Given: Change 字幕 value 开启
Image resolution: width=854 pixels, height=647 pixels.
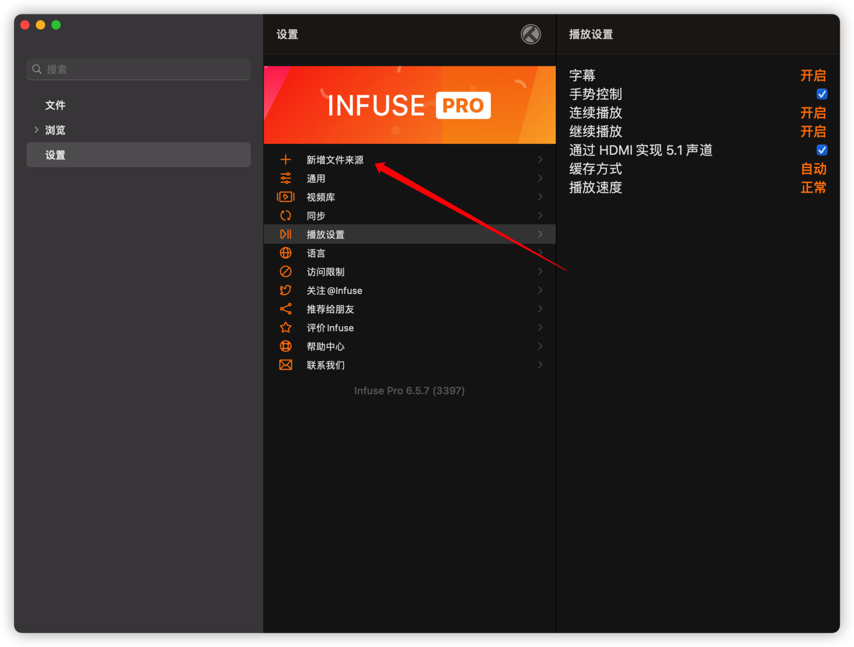Looking at the screenshot, I should coord(813,76).
